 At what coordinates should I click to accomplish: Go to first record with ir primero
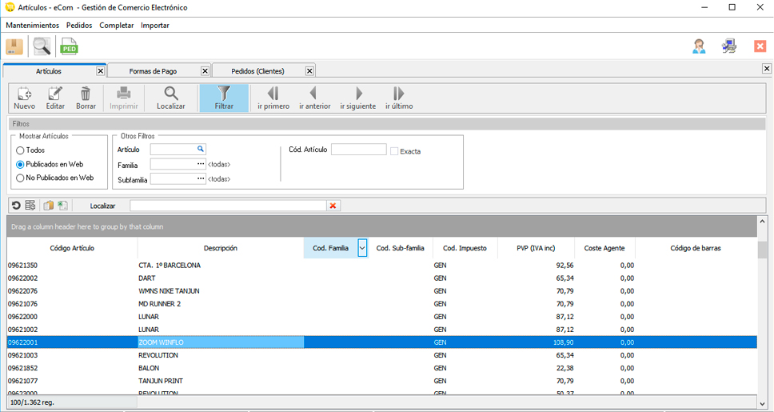(x=273, y=98)
